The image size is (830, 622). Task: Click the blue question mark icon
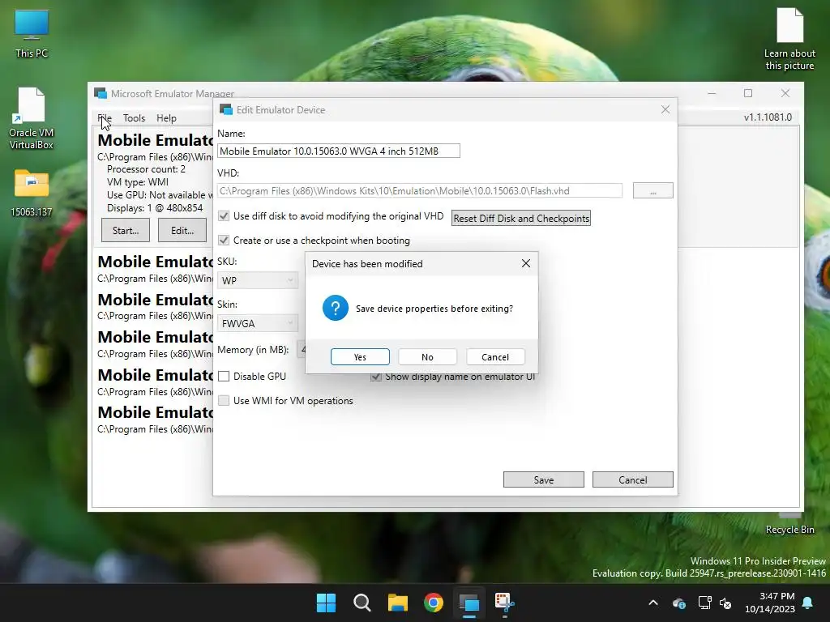(x=335, y=308)
